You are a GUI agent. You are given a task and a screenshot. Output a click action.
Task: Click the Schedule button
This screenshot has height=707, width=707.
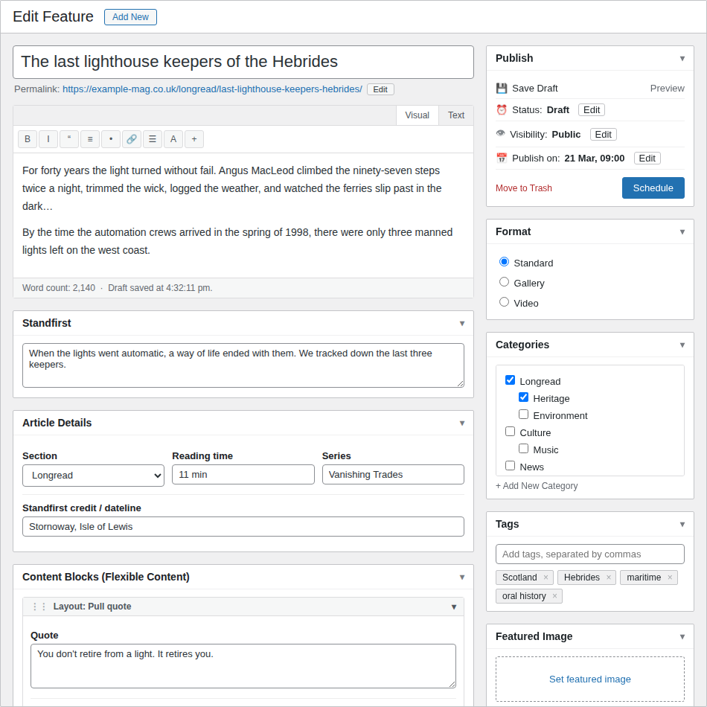(653, 188)
